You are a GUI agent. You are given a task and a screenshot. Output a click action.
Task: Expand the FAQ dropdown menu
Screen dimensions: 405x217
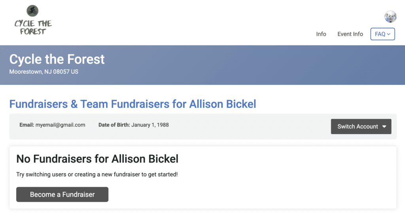click(x=382, y=34)
